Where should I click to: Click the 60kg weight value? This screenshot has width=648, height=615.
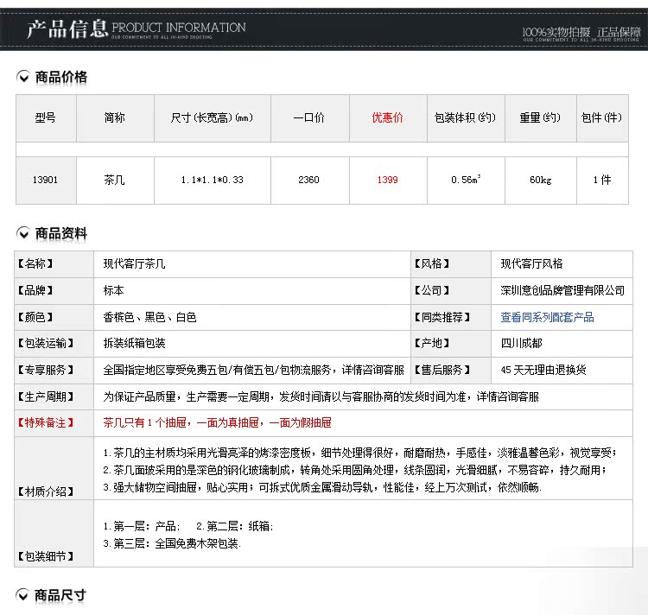[x=541, y=180]
